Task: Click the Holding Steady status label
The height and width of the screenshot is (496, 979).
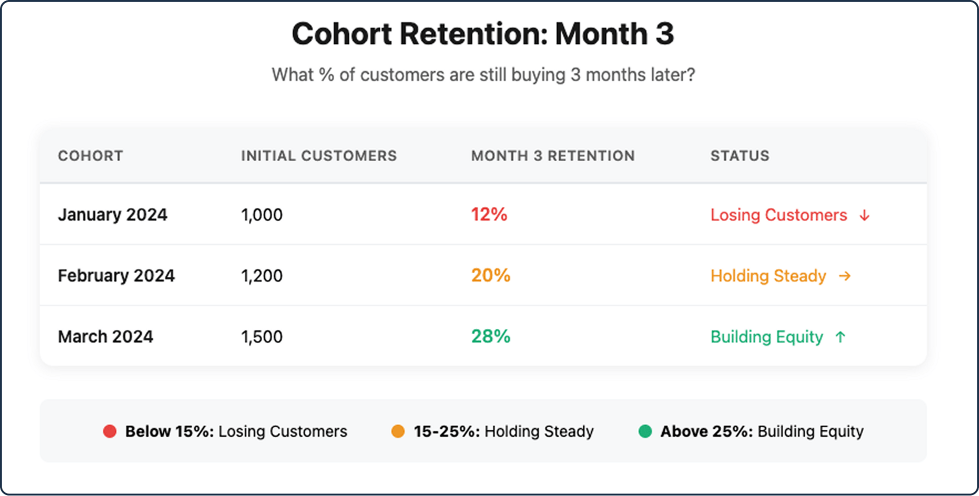Action: click(768, 276)
